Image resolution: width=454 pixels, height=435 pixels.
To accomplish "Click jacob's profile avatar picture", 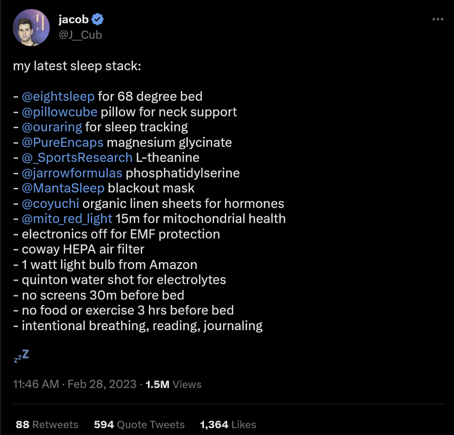I will point(31,27).
